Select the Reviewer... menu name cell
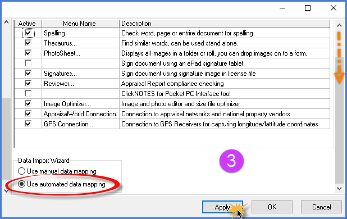Screen dimensions: 347x219 point(80,84)
